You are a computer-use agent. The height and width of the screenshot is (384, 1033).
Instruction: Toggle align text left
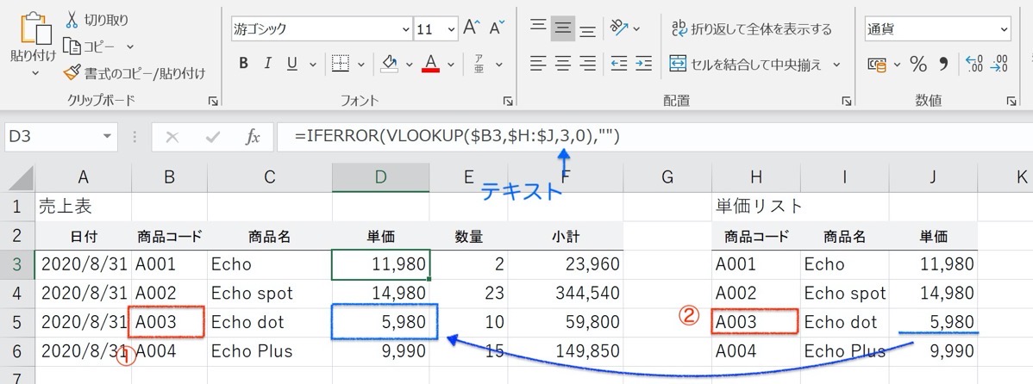(x=539, y=64)
